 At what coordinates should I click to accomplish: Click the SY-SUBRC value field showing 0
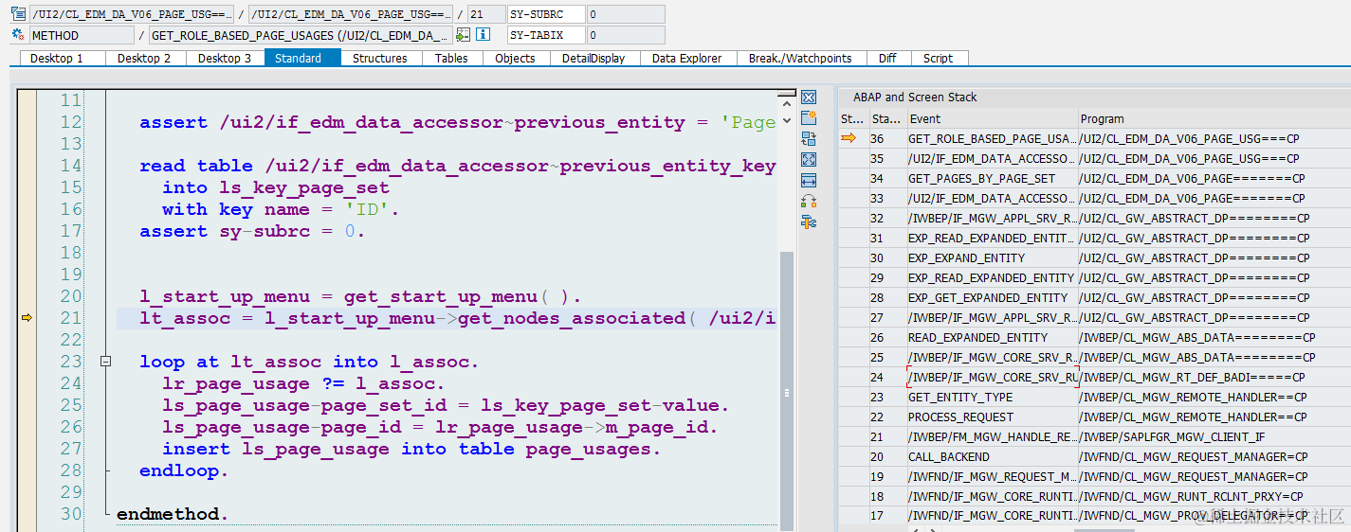click(626, 14)
